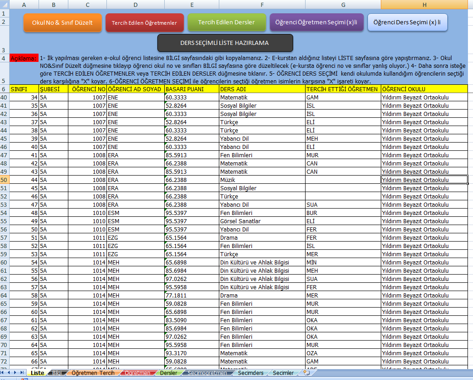Viewport: 473px width, 380px height.
Task: Select the SUA cell in row 53
Action: pyautogui.click(x=343, y=204)
